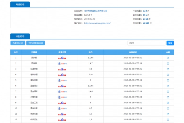Image resolution: width=184 pixels, height=123 pixels.
Task: Click this week's traffic value 2363
Action: pyautogui.click(x=145, y=19)
